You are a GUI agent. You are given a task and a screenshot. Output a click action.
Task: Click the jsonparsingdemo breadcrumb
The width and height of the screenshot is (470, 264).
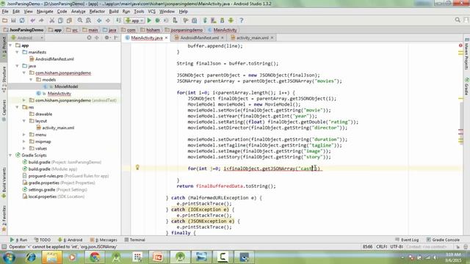point(184,30)
